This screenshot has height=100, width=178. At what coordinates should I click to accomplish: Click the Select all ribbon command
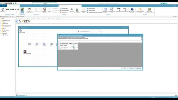click(64, 9)
